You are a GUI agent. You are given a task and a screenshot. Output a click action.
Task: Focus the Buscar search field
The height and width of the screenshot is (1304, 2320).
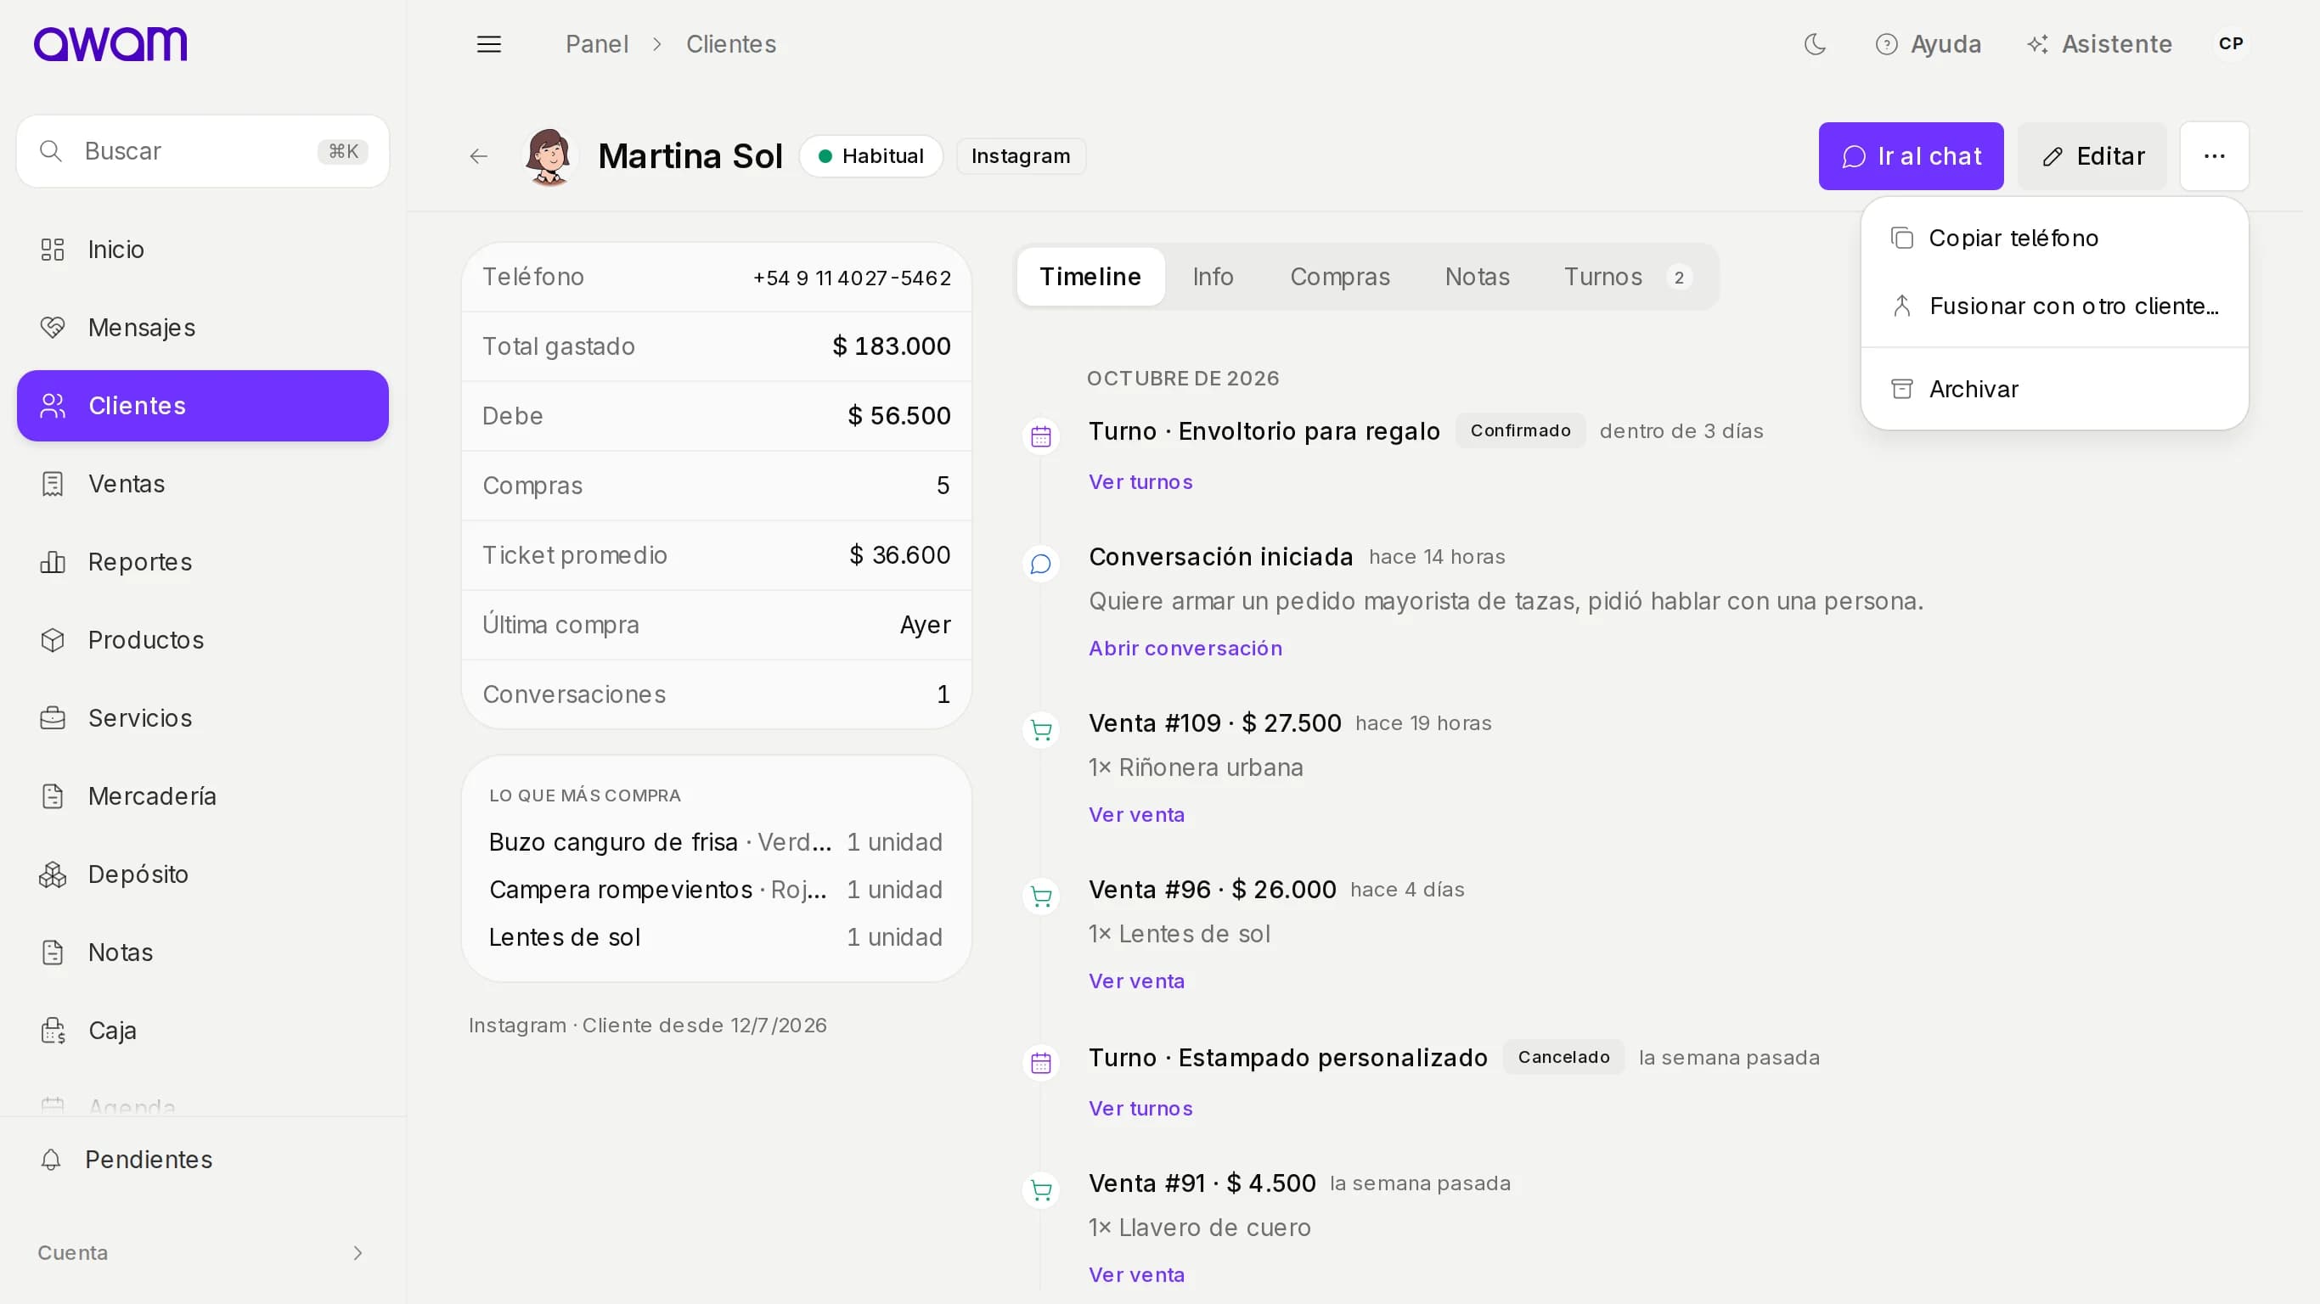click(x=203, y=151)
